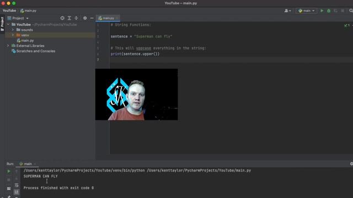Click the presenter webcam overlay
The image size is (353, 198).
click(x=136, y=95)
